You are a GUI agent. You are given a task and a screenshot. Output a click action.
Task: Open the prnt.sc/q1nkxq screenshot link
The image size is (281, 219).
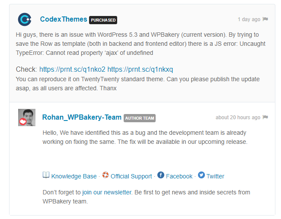140,69
